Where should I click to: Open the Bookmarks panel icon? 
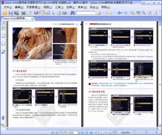coord(3,28)
